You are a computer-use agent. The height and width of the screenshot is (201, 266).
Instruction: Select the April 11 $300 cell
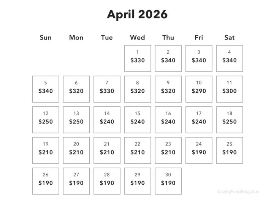pos(229,89)
